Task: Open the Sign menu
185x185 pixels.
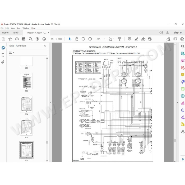Action: click(x=18, y=28)
